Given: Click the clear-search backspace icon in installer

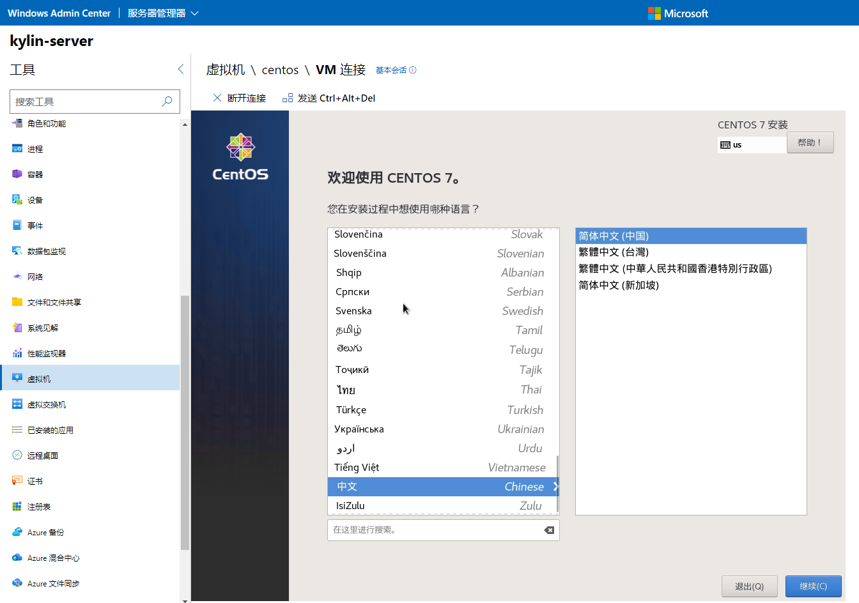Looking at the screenshot, I should (549, 530).
